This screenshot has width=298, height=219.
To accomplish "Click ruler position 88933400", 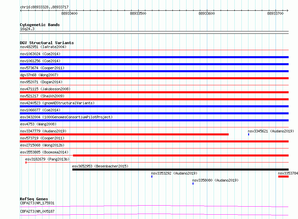I will coord(70,13).
